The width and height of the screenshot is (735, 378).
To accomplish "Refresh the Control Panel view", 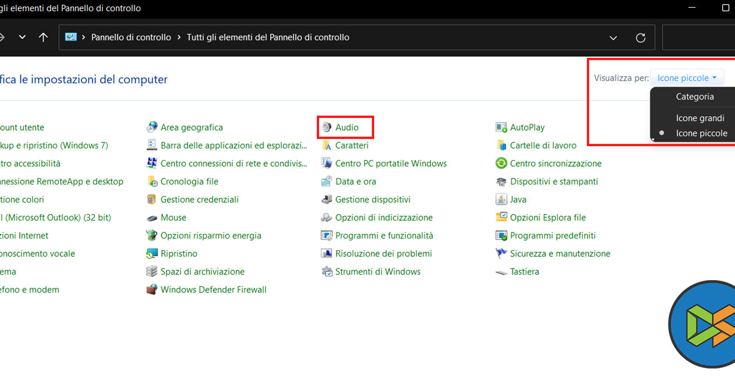I will click(x=640, y=38).
